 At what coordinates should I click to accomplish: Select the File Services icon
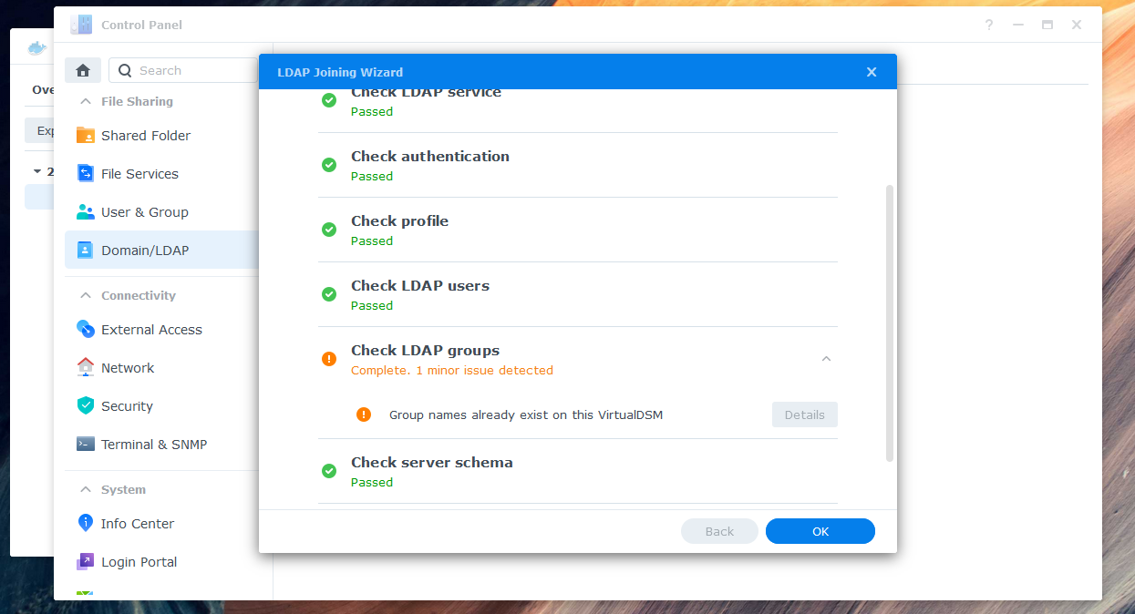(x=86, y=174)
